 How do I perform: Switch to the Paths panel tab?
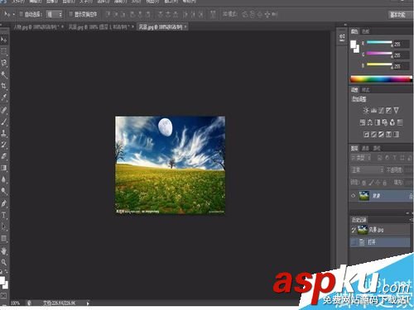point(377,149)
